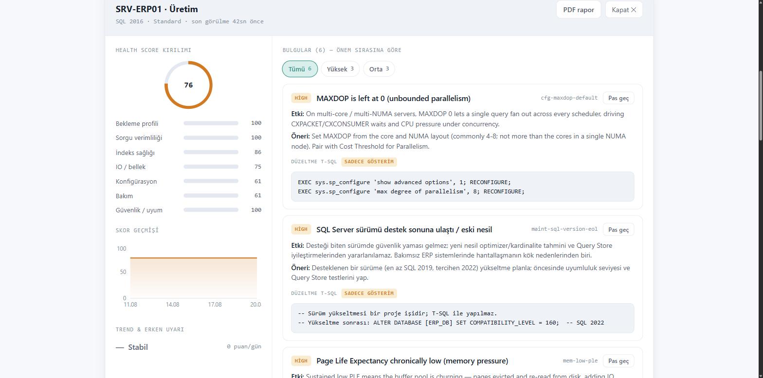This screenshot has width=763, height=378.
Task: Click the İndeks sağlığı score bar
Action: [x=211, y=153]
